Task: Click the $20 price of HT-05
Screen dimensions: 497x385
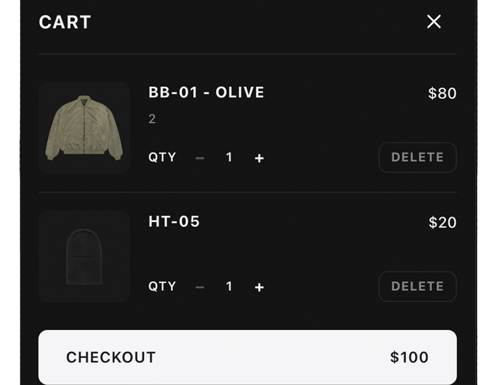Action: 442,222
